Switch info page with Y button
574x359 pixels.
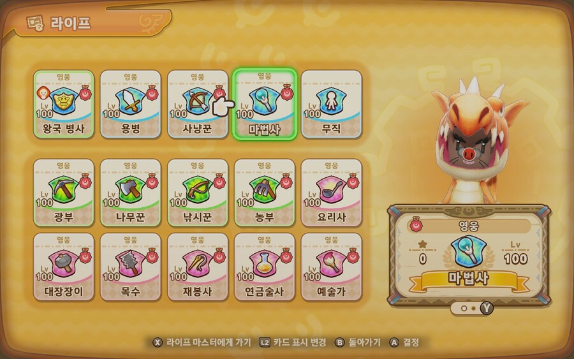point(487,309)
